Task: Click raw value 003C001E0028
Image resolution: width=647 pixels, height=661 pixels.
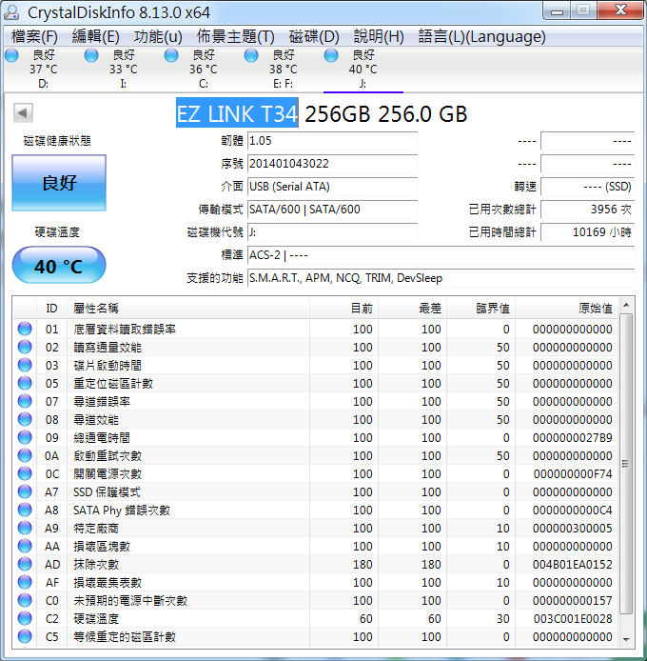Action: pos(573,619)
